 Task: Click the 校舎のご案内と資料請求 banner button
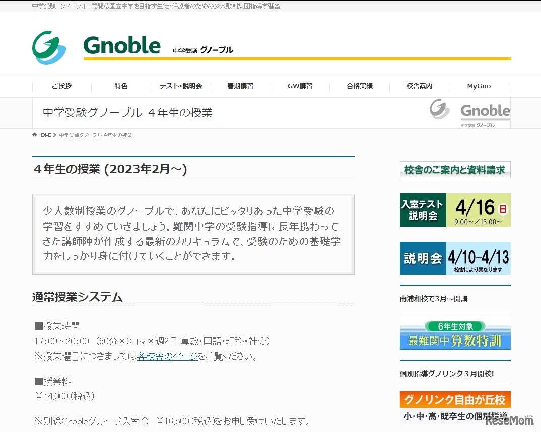[455, 170]
